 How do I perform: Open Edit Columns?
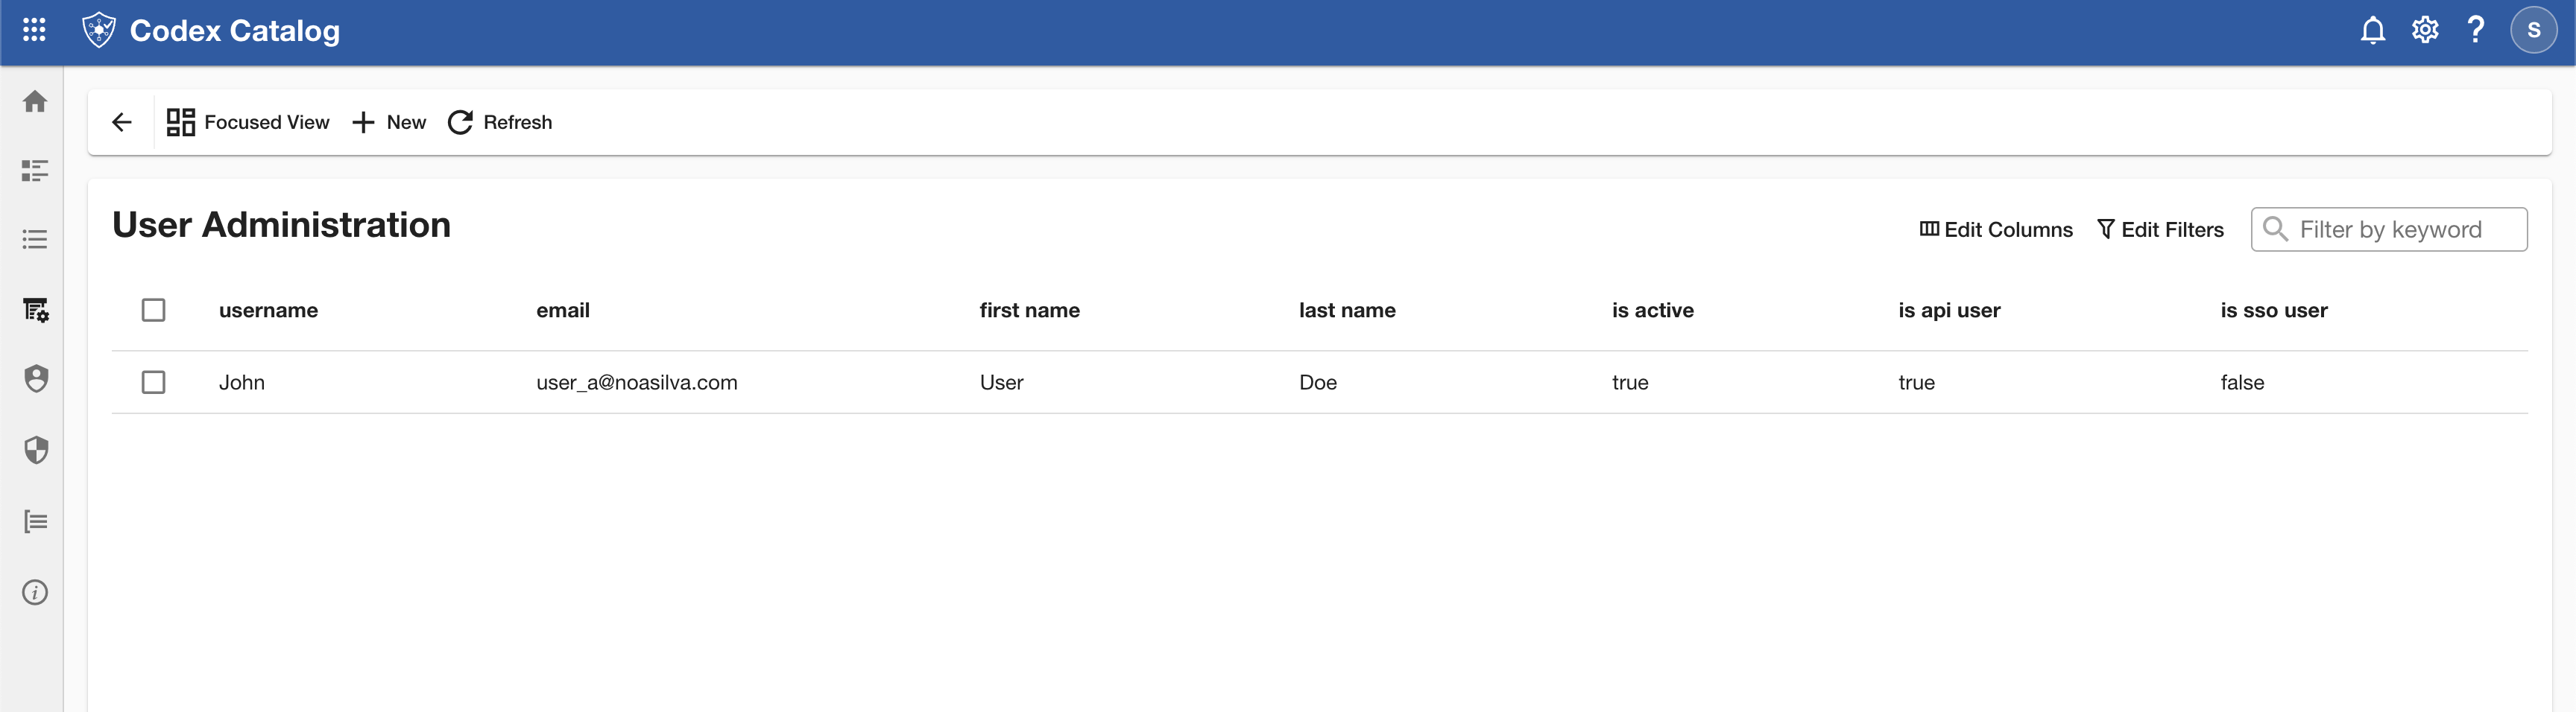click(x=1996, y=229)
